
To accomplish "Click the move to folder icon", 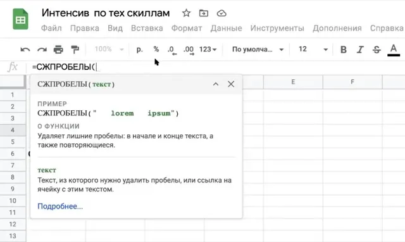I will pyautogui.click(x=204, y=13).
